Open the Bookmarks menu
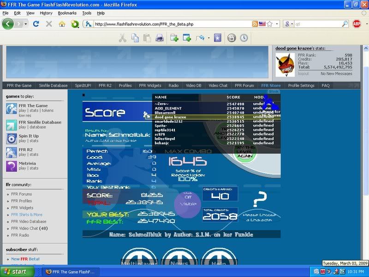 tap(67, 13)
